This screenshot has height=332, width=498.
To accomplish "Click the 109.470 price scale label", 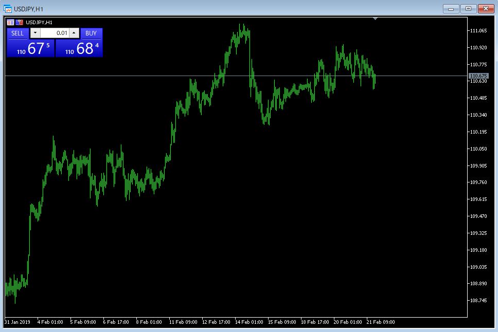I will pyautogui.click(x=478, y=216).
